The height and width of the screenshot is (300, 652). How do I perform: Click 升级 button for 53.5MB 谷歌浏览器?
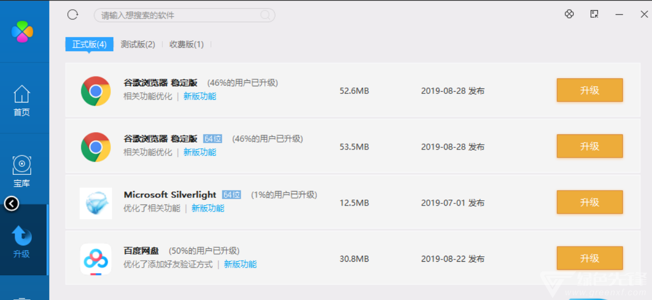pos(590,146)
